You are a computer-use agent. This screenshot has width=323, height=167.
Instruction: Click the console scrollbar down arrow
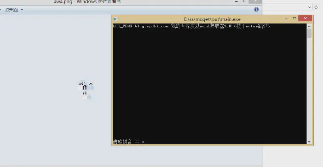309,142
